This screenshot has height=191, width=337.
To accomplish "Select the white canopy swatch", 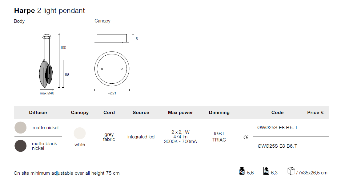I will point(80,133).
